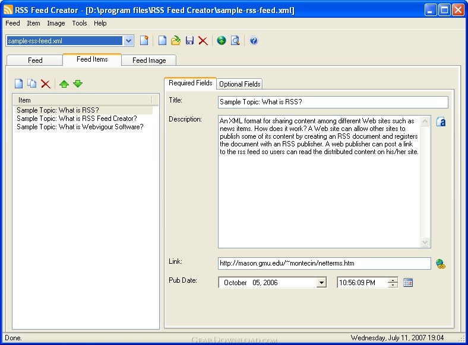Select the Feed Items tab

pos(92,59)
